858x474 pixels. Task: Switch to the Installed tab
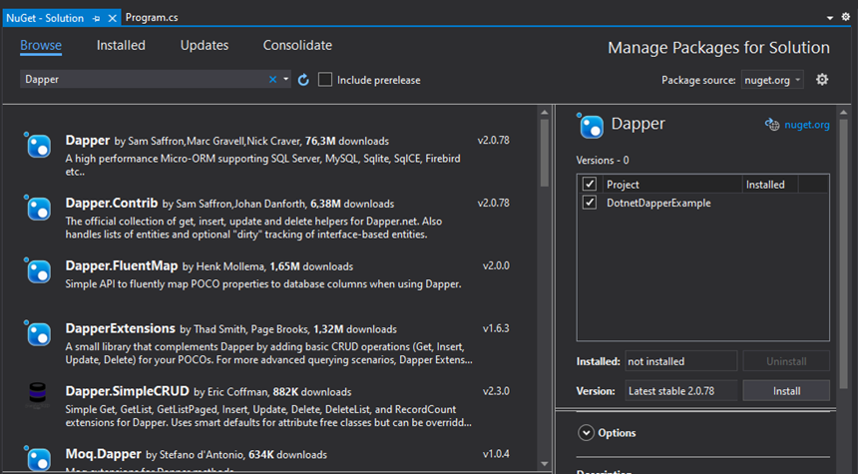121,46
